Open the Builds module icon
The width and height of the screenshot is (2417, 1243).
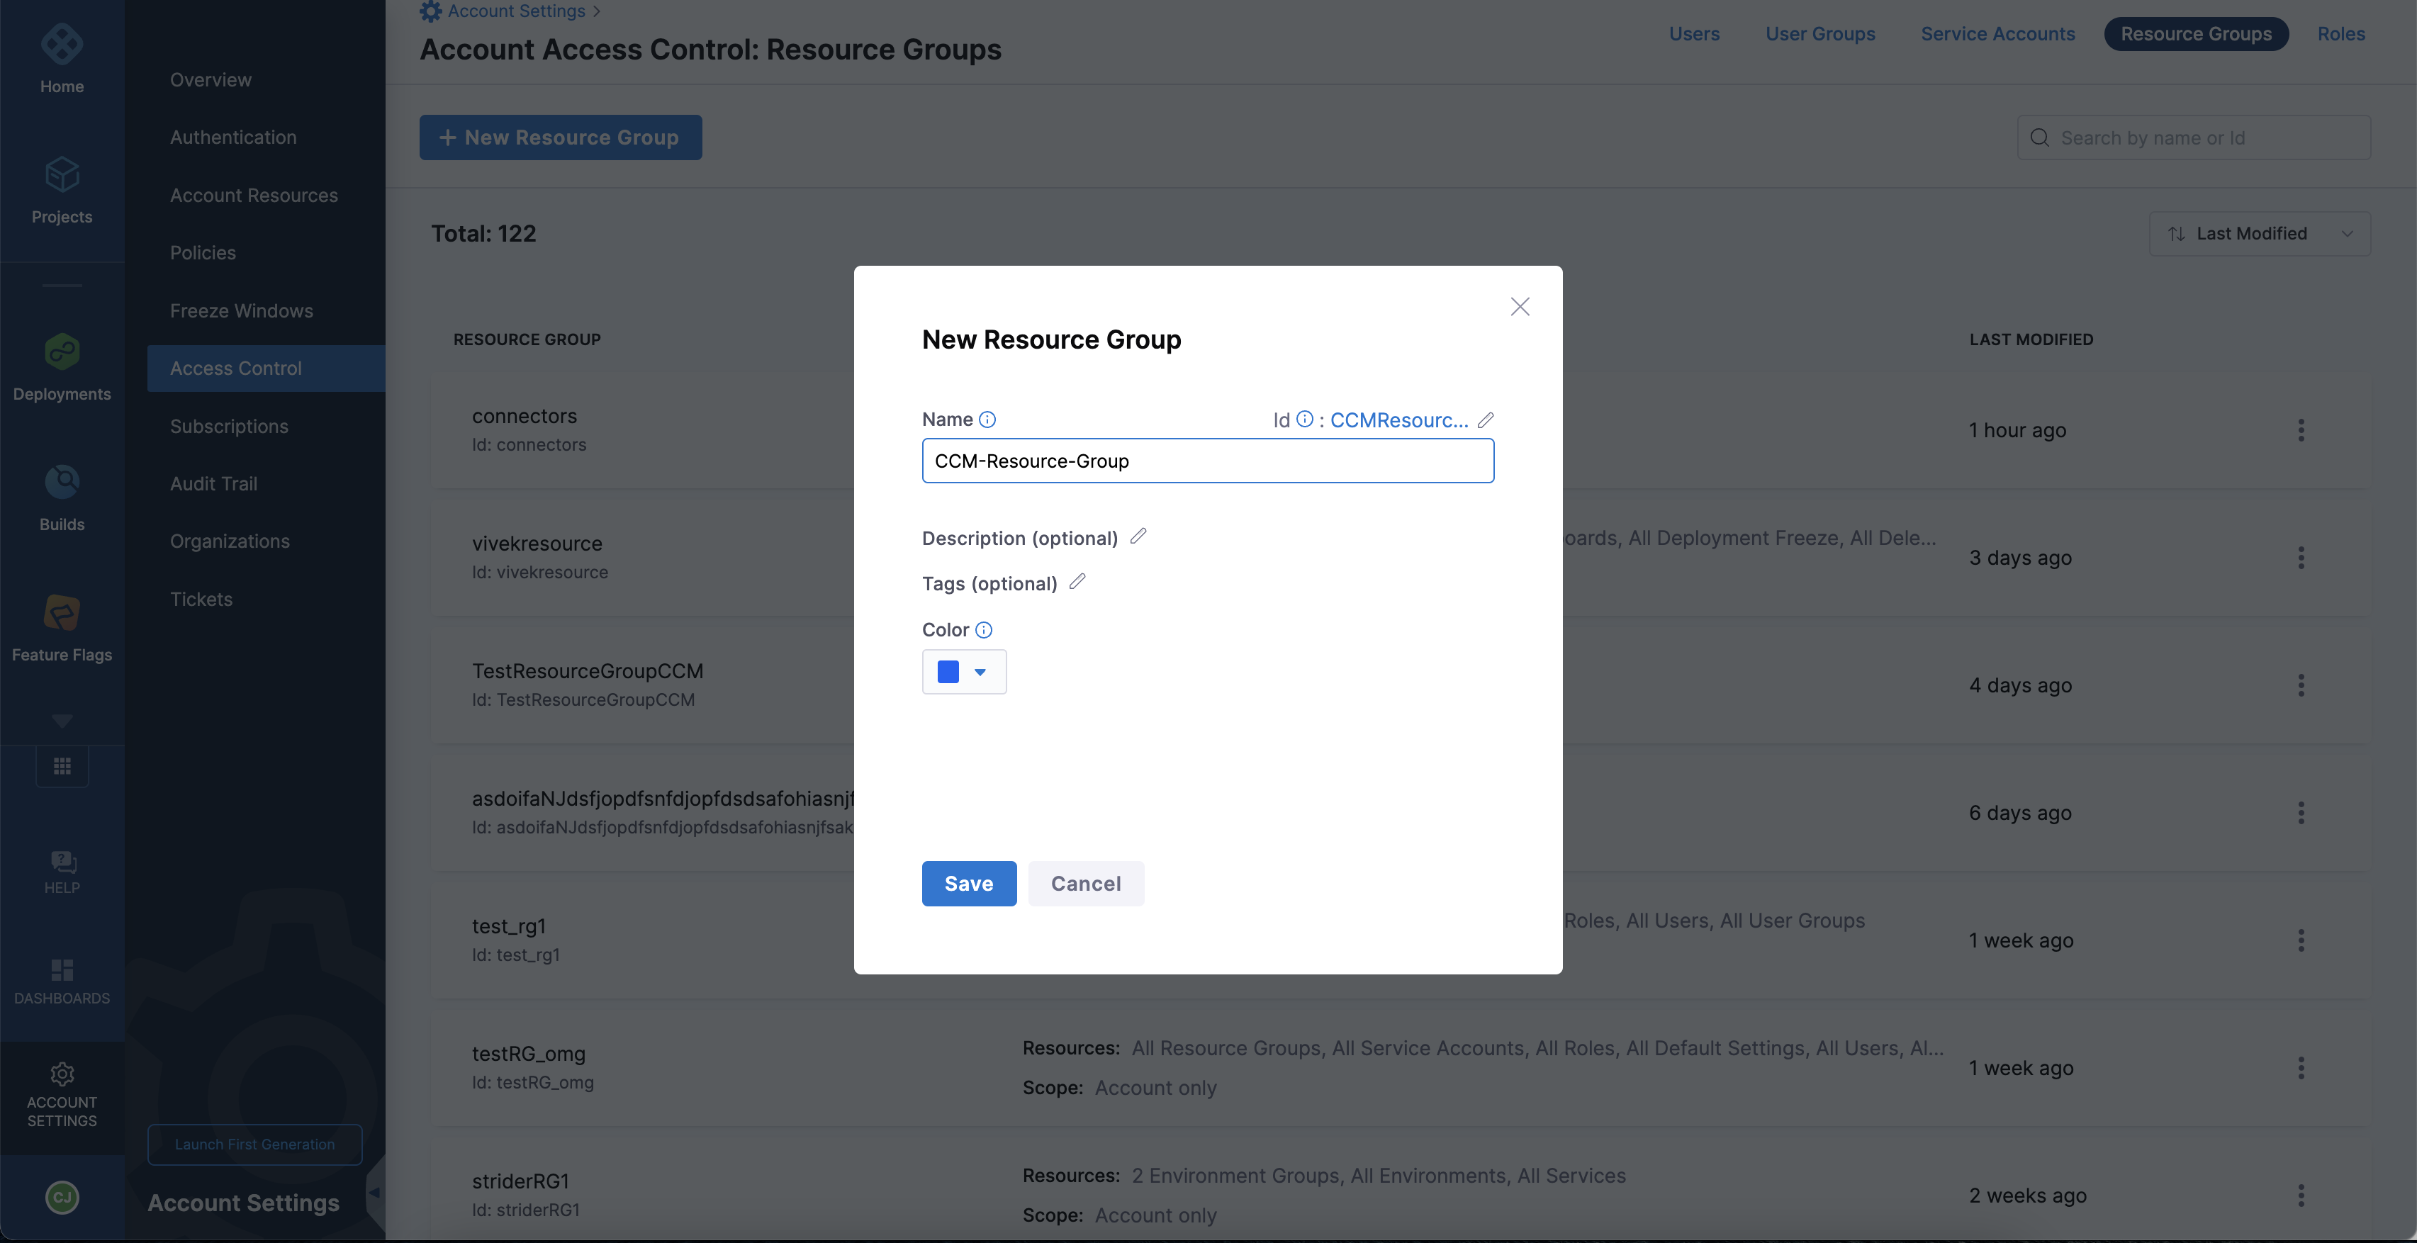62,483
